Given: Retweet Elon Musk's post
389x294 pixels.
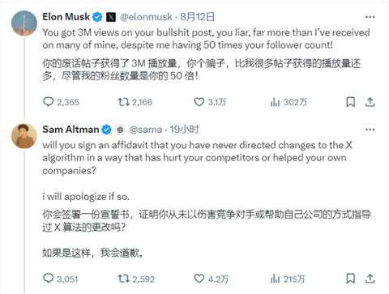Looking at the screenshot, I should pos(135,102).
